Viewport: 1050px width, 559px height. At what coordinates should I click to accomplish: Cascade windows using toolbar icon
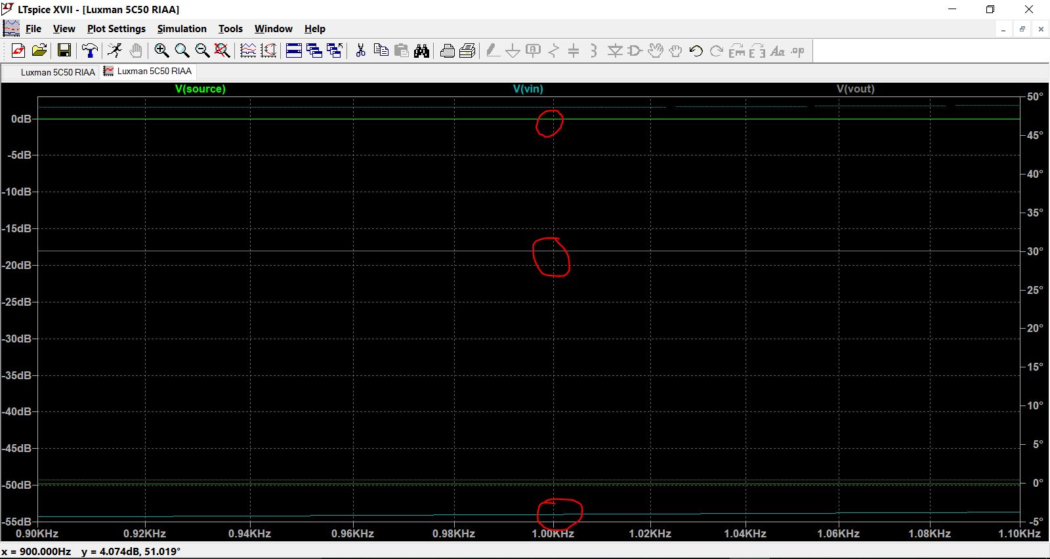point(314,51)
